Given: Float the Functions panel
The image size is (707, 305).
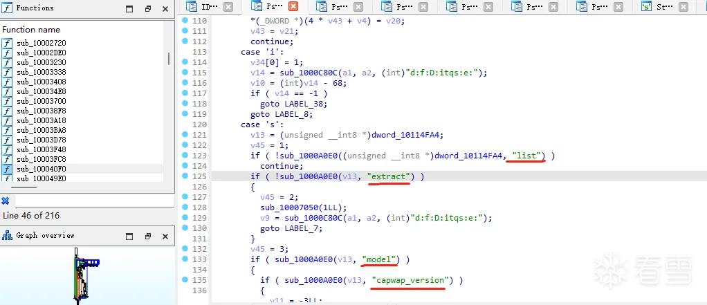Looking at the screenshot, I should pyautogui.click(x=148, y=8).
